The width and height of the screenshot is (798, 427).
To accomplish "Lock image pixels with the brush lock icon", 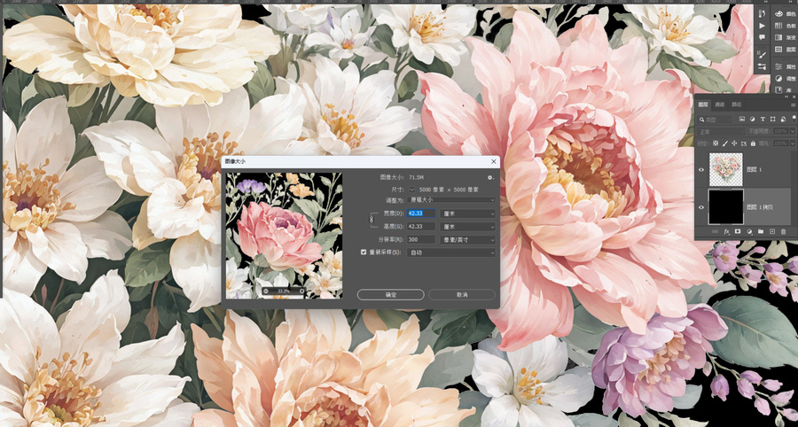I will (x=725, y=143).
